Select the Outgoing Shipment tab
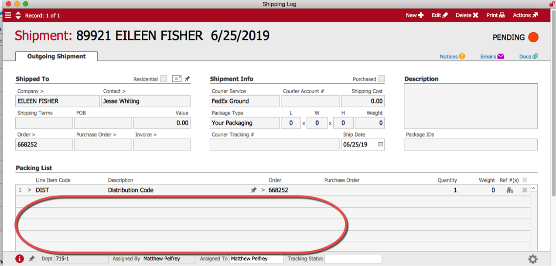The image size is (556, 266). click(x=56, y=56)
